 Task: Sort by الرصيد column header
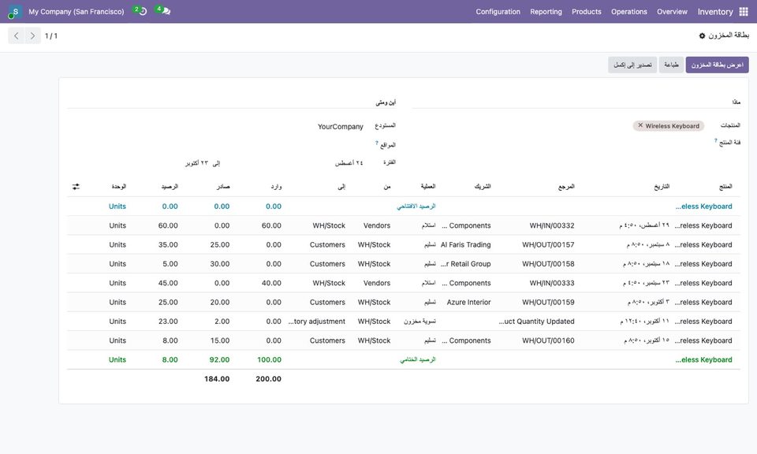tap(169, 186)
